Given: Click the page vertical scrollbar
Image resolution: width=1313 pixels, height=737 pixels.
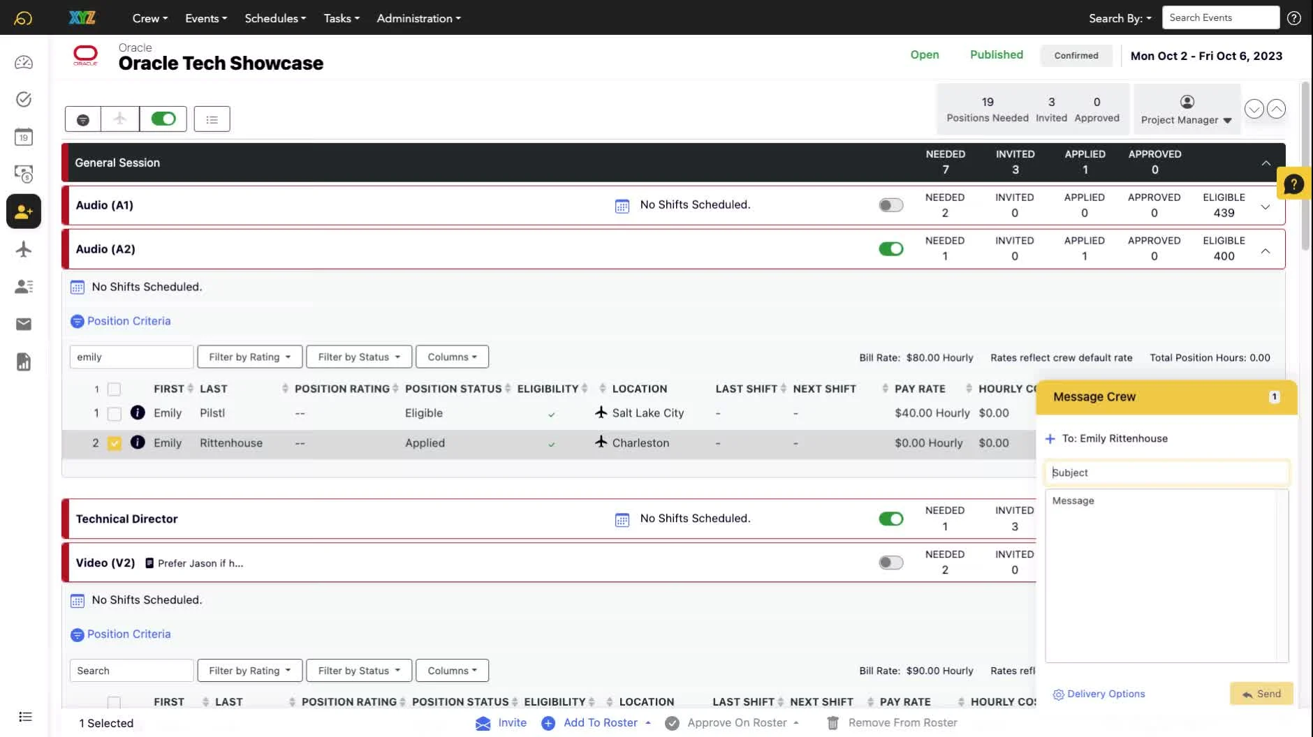Looking at the screenshot, I should [x=1305, y=165].
